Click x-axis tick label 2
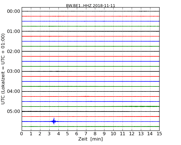This screenshot has height=145, width=181. pyautogui.click(x=40, y=134)
